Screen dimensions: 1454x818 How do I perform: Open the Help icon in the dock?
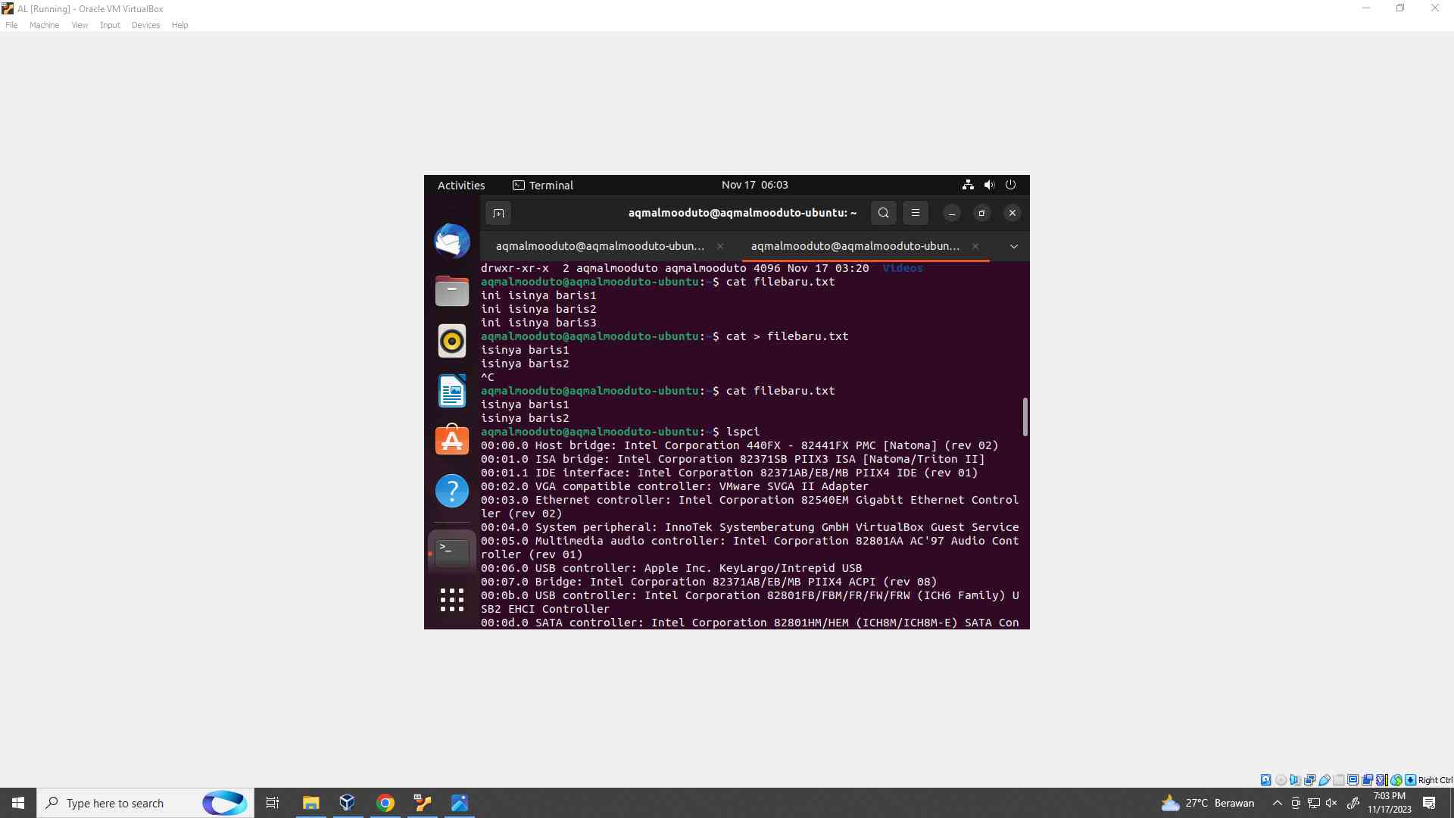tap(452, 491)
